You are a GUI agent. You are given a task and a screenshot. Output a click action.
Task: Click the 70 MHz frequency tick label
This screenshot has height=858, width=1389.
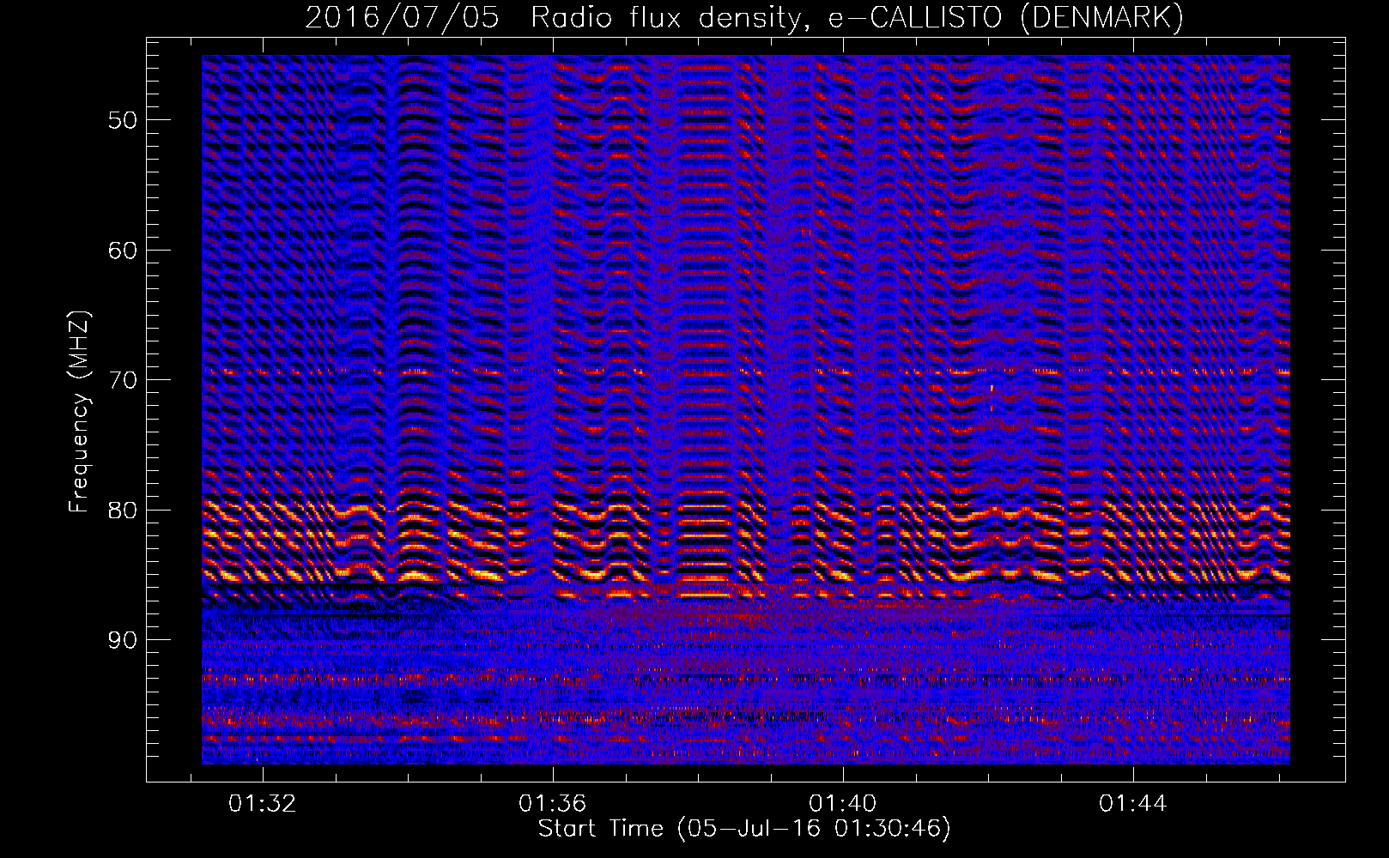(123, 380)
